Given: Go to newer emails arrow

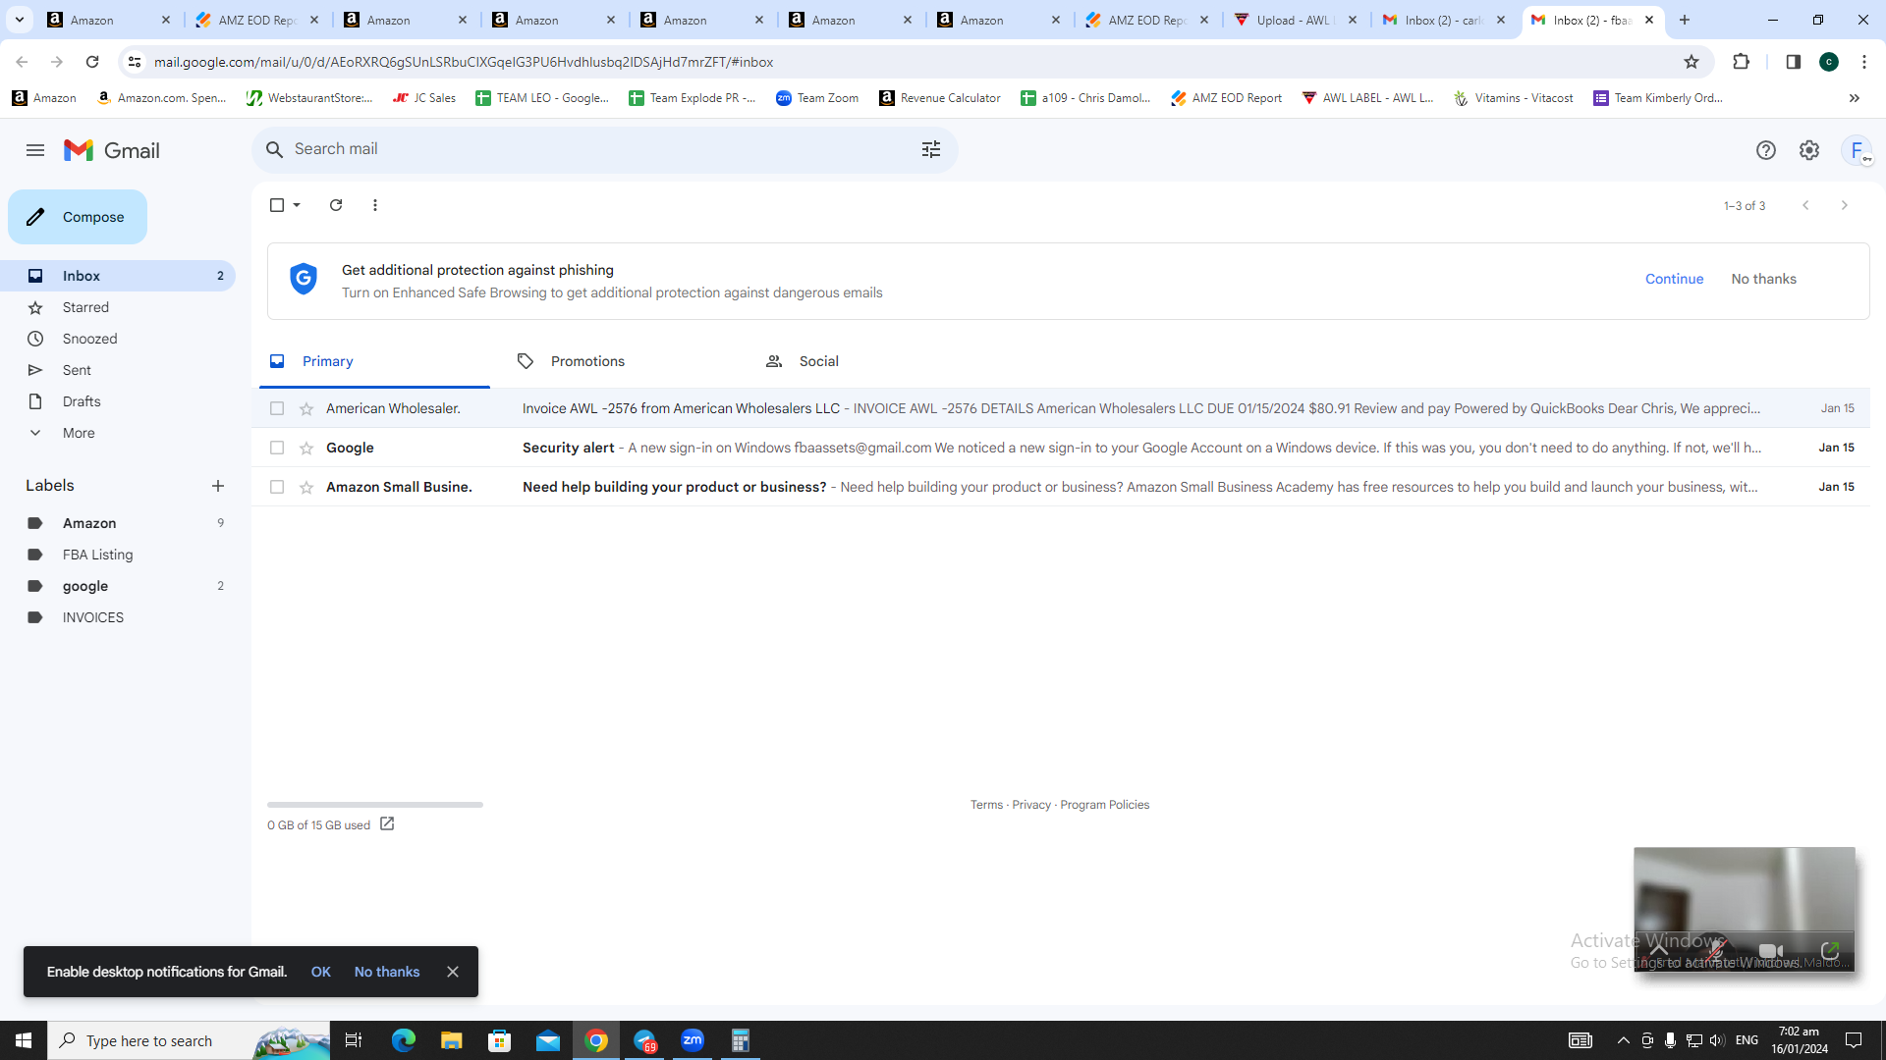Looking at the screenshot, I should click(1805, 205).
